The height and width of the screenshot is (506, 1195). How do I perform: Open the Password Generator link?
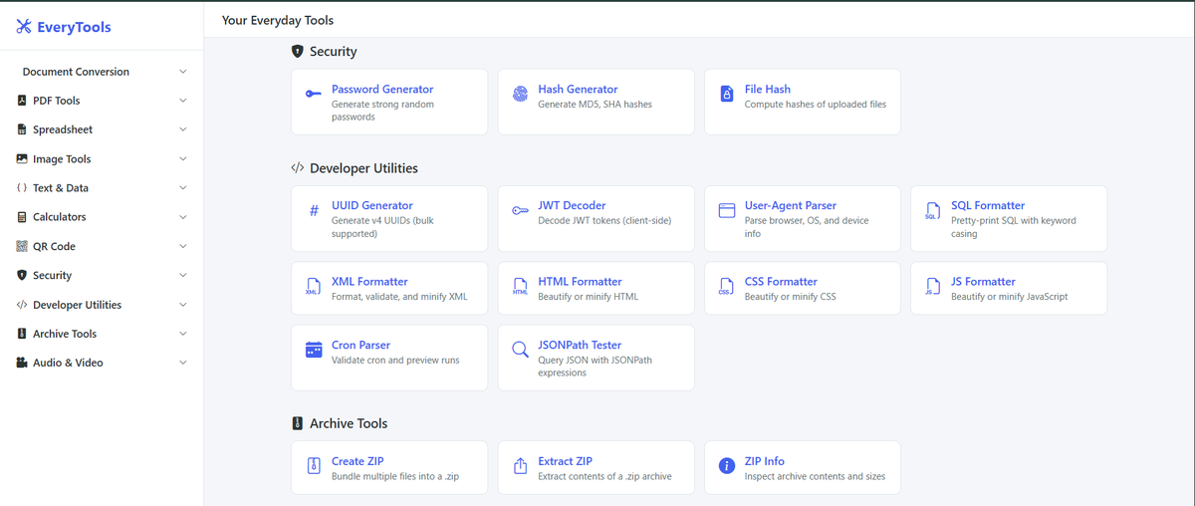coord(382,89)
